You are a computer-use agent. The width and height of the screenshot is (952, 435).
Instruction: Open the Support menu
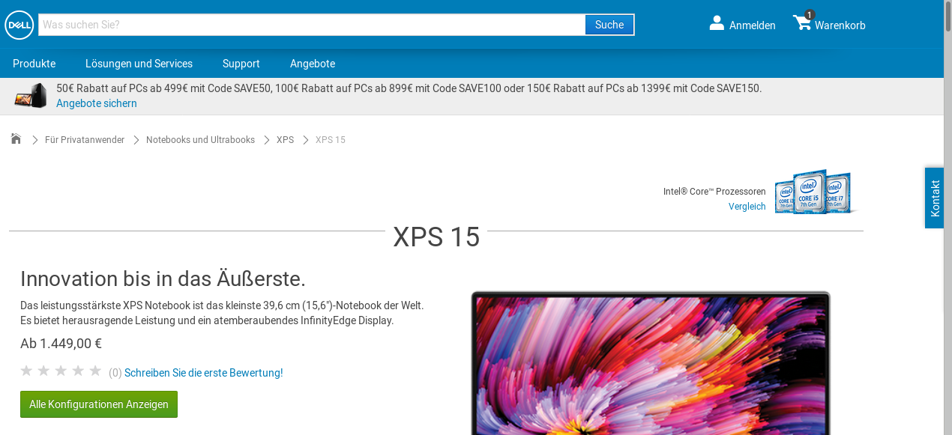[241, 64]
